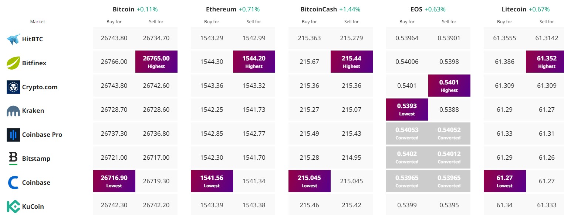Click the Coinbase Pro bars icon
Screen dimensions: 564x215
13,135
